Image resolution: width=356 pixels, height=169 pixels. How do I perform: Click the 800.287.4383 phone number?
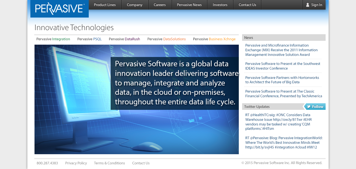[47, 163]
